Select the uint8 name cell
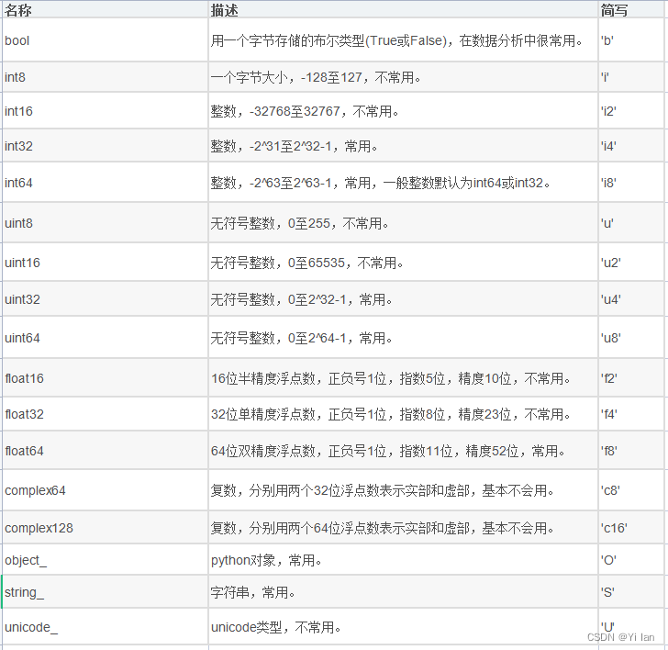The height and width of the screenshot is (650, 668). [x=105, y=223]
